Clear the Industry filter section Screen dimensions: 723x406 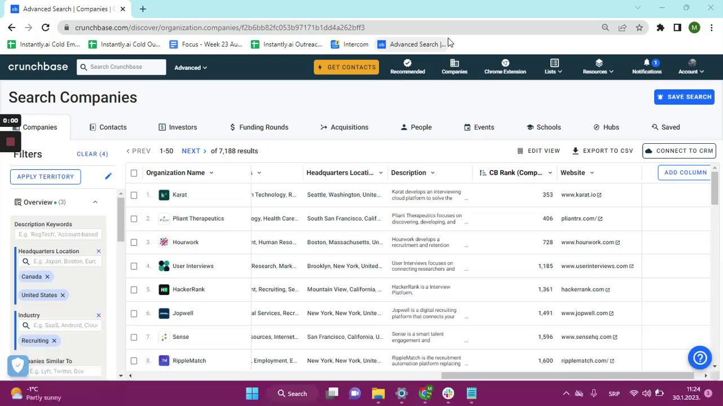99,315
